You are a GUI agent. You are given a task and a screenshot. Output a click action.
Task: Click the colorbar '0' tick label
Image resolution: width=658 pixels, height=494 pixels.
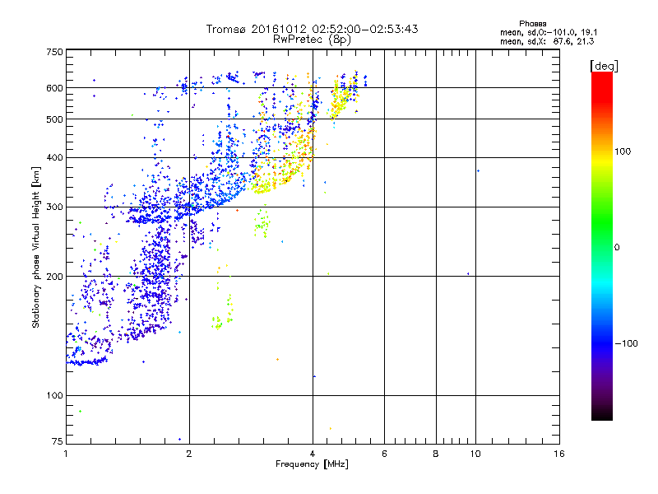[x=617, y=248]
